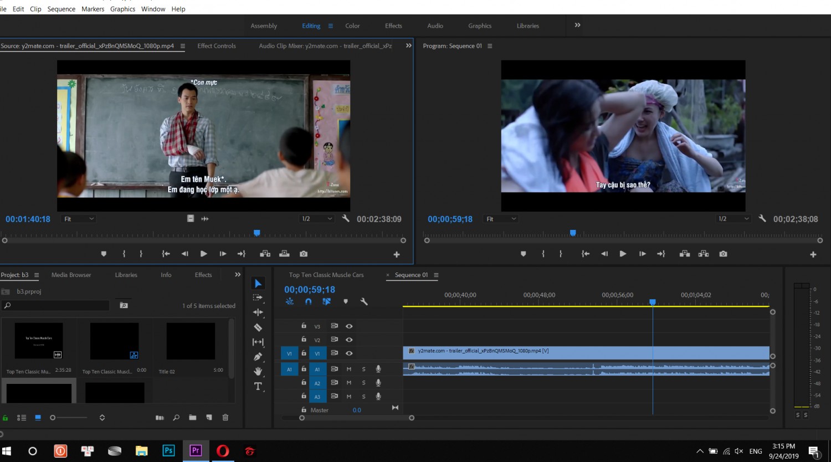The width and height of the screenshot is (831, 462).
Task: Toggle V1 track output eye
Action: [x=349, y=353]
